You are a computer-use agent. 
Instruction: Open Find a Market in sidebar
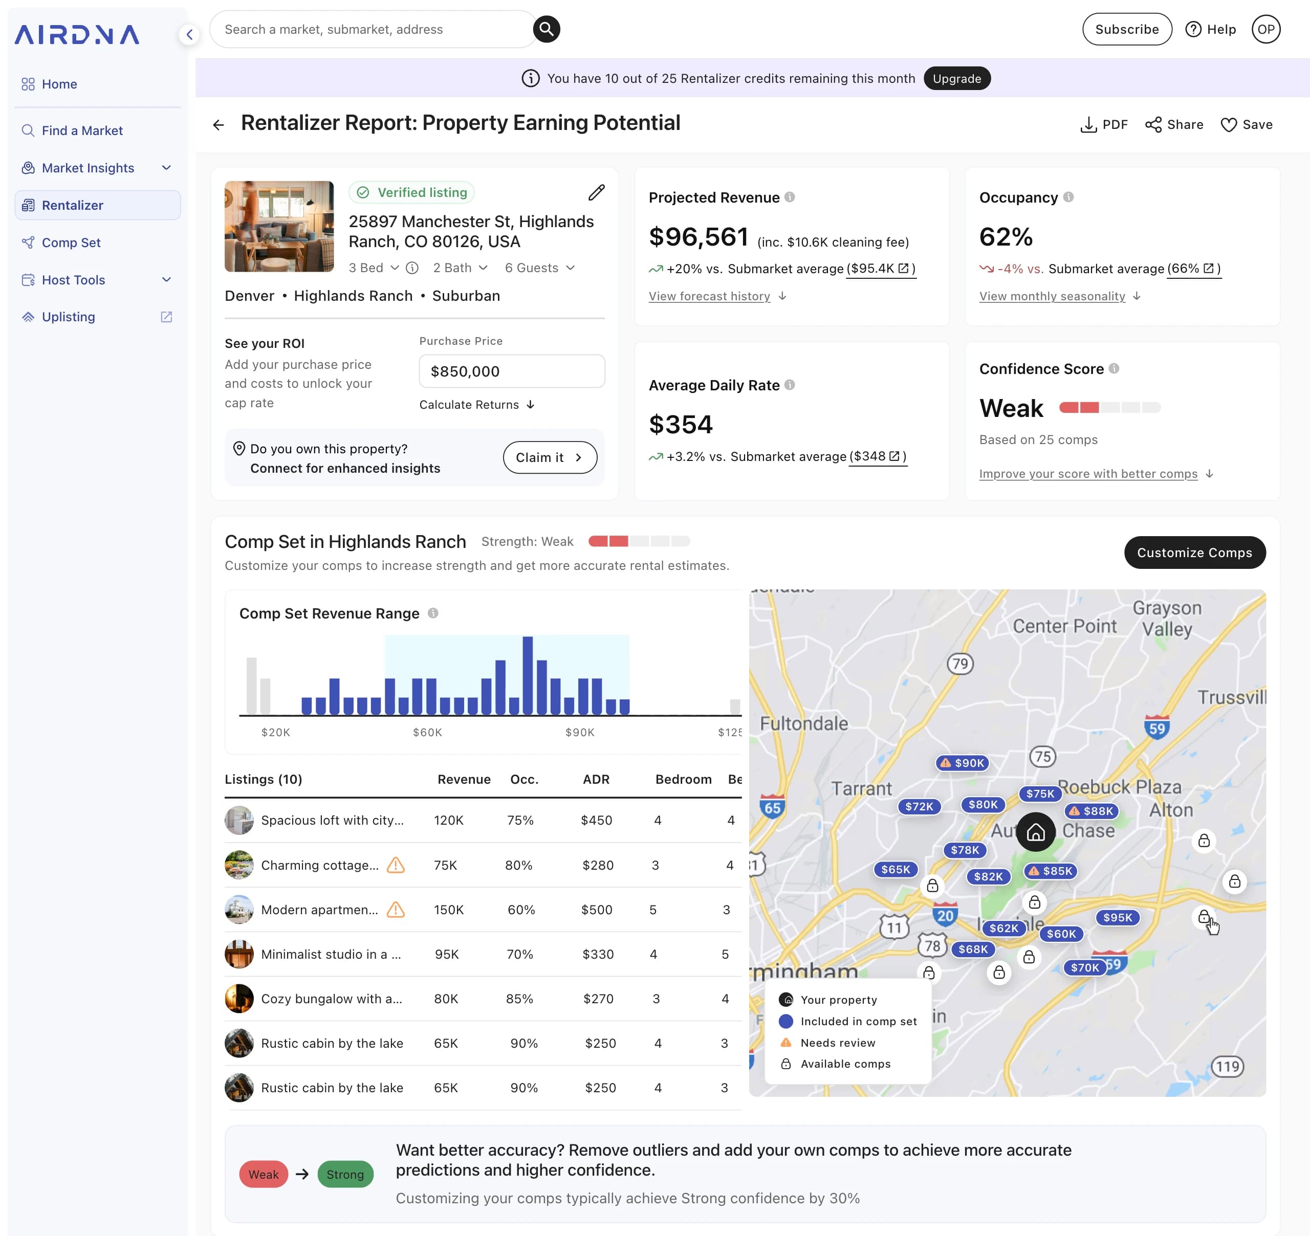[x=98, y=130]
